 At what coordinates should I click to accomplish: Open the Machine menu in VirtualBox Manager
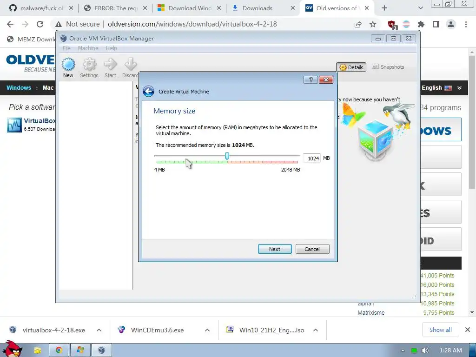88,48
